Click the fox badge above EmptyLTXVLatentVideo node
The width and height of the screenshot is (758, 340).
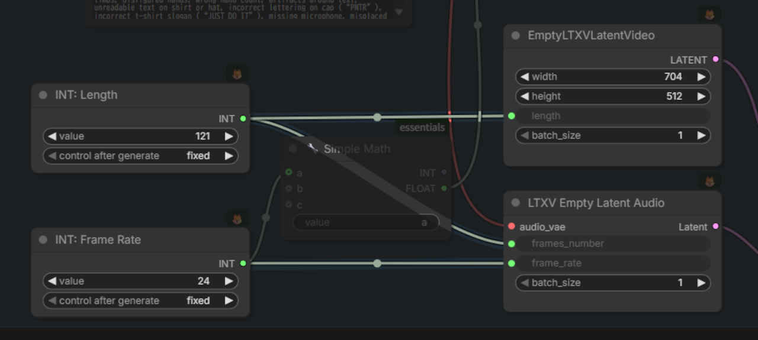[x=709, y=15]
